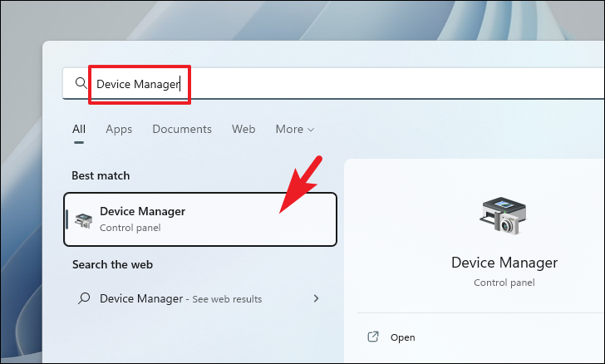The image size is (605, 364).
Task: Open Device Manager web results entry
Action: pos(200,298)
